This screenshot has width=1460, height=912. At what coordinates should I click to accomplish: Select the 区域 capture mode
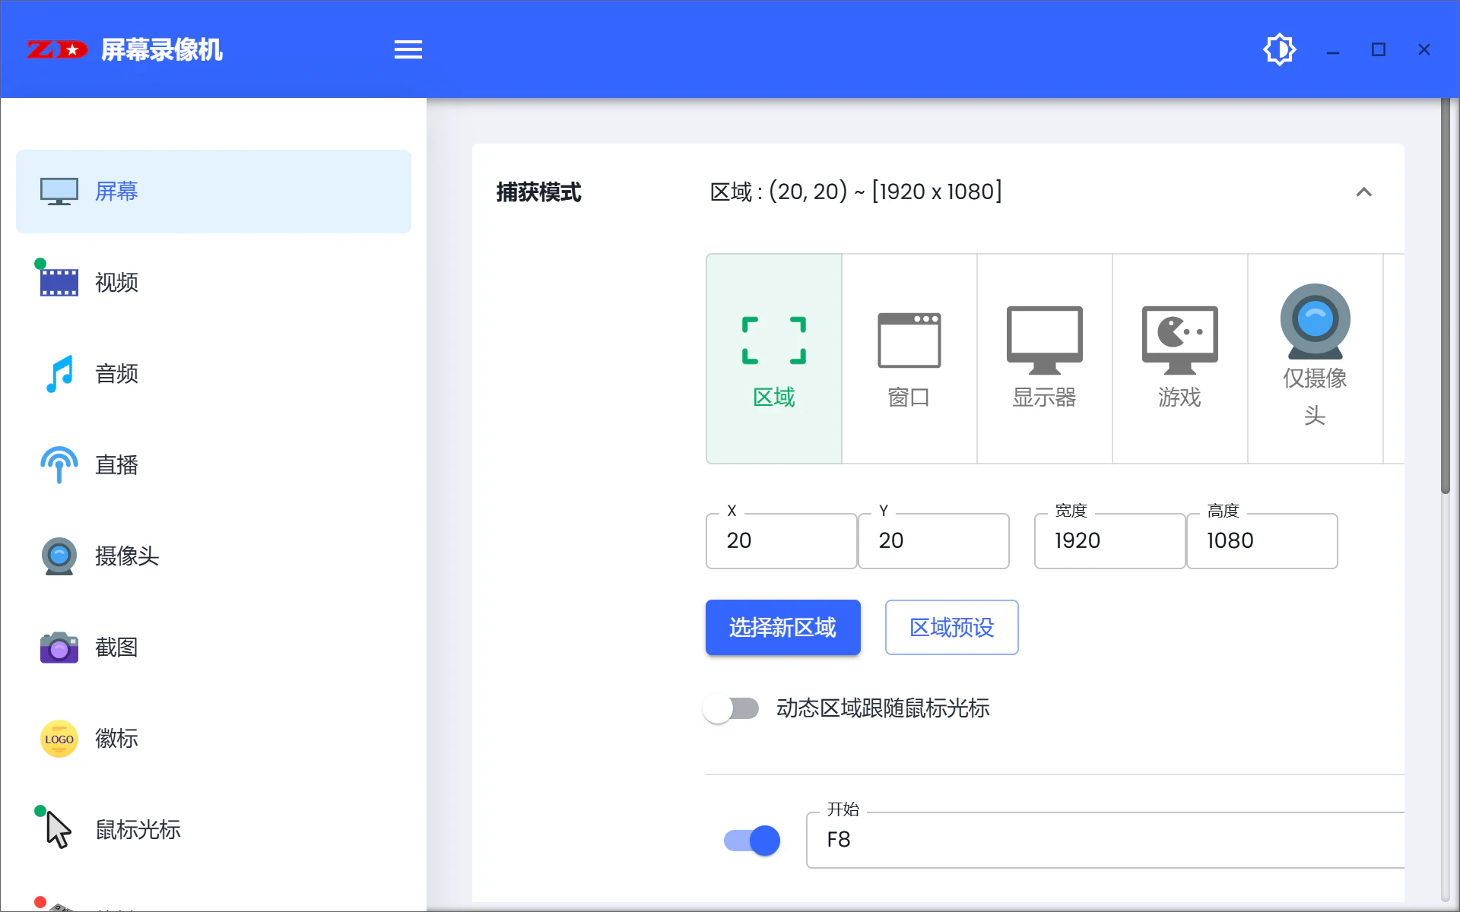[x=773, y=359]
